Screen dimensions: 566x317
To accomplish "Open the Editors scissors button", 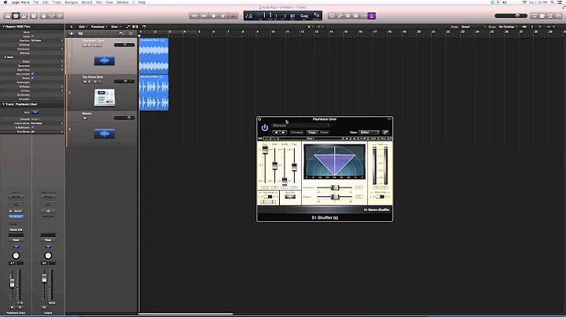I will (60, 16).
